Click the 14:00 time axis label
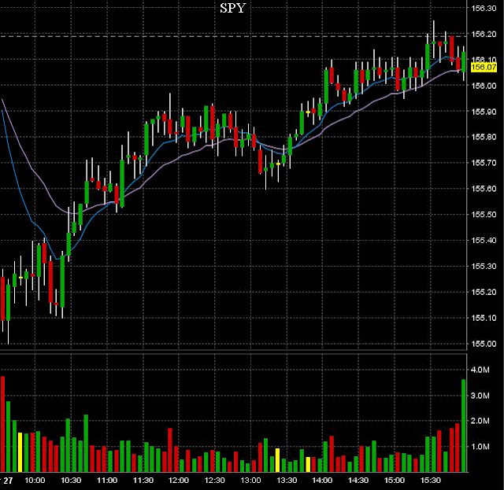Viewport: 504px width, 490px height. [x=322, y=481]
